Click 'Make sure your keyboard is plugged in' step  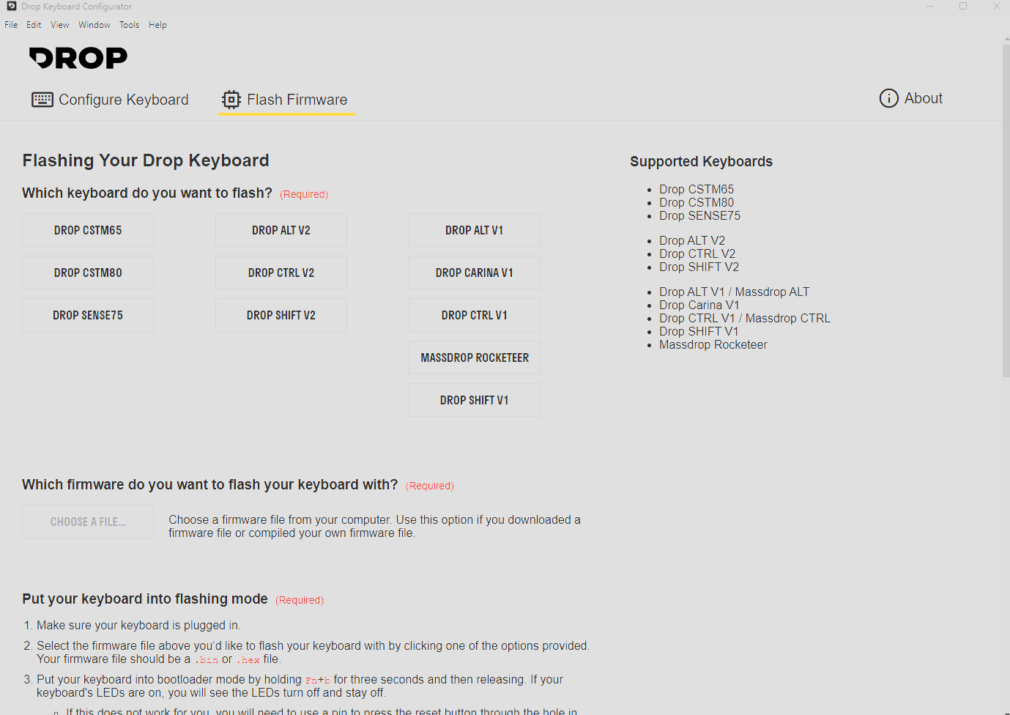[138, 625]
